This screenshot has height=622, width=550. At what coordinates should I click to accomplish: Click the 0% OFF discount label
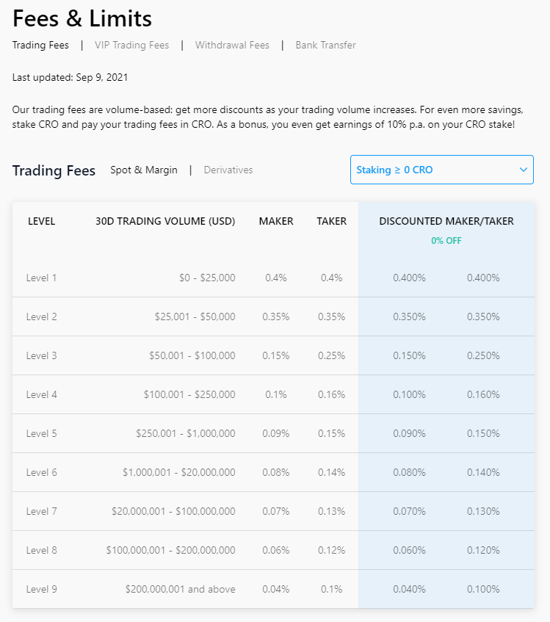(x=446, y=241)
